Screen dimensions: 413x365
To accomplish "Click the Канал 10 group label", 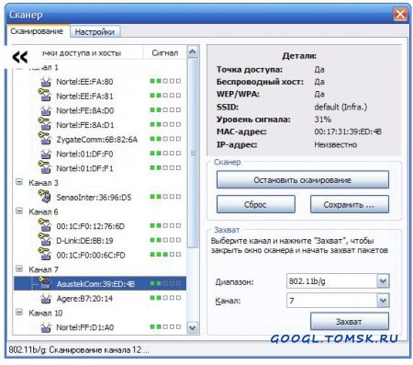I will pos(46,314).
